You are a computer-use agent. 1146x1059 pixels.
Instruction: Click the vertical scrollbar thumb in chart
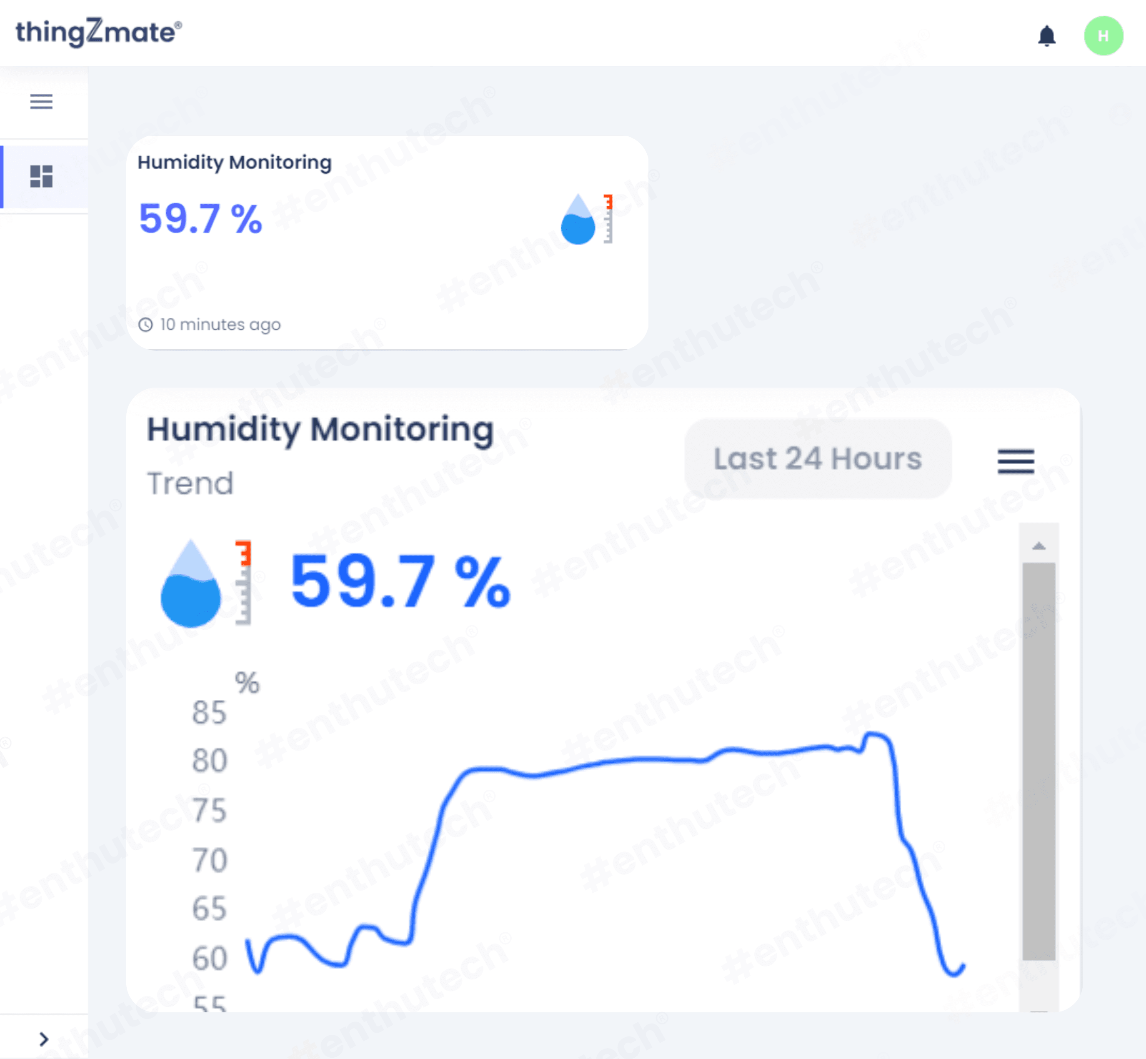click(1038, 761)
